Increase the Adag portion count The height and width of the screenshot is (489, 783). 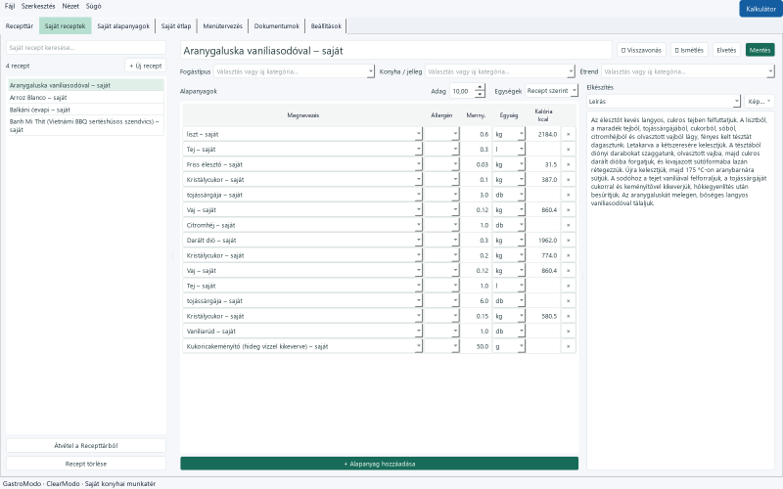coord(480,88)
